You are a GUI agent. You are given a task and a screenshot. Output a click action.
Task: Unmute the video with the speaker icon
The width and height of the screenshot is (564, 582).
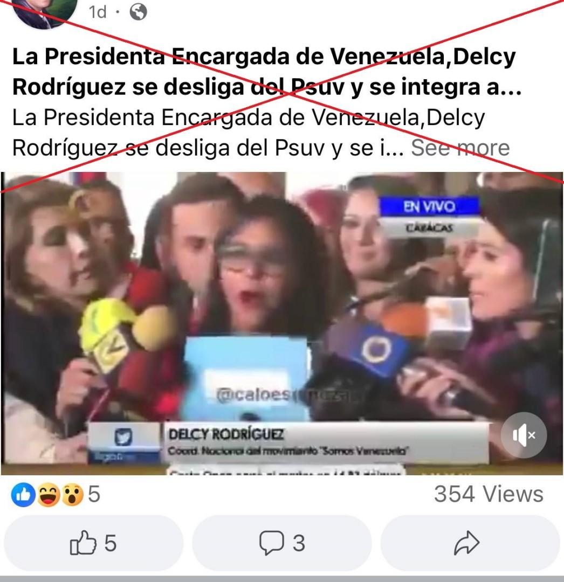tap(524, 435)
